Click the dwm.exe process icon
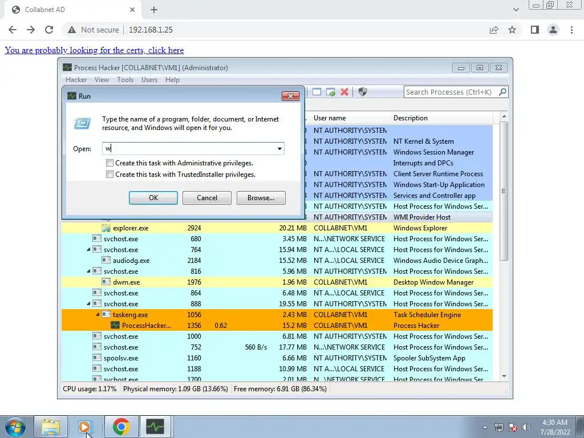The width and height of the screenshot is (584, 438). point(106,282)
